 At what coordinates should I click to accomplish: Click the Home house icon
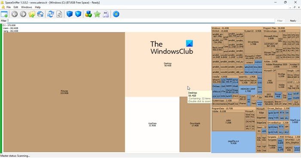40,14
